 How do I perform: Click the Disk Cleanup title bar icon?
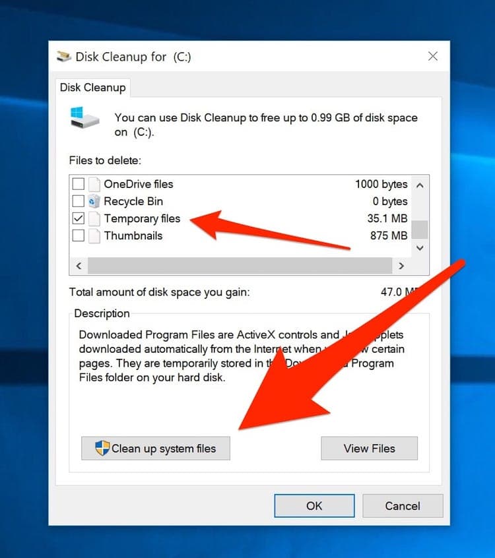pyautogui.click(x=64, y=57)
